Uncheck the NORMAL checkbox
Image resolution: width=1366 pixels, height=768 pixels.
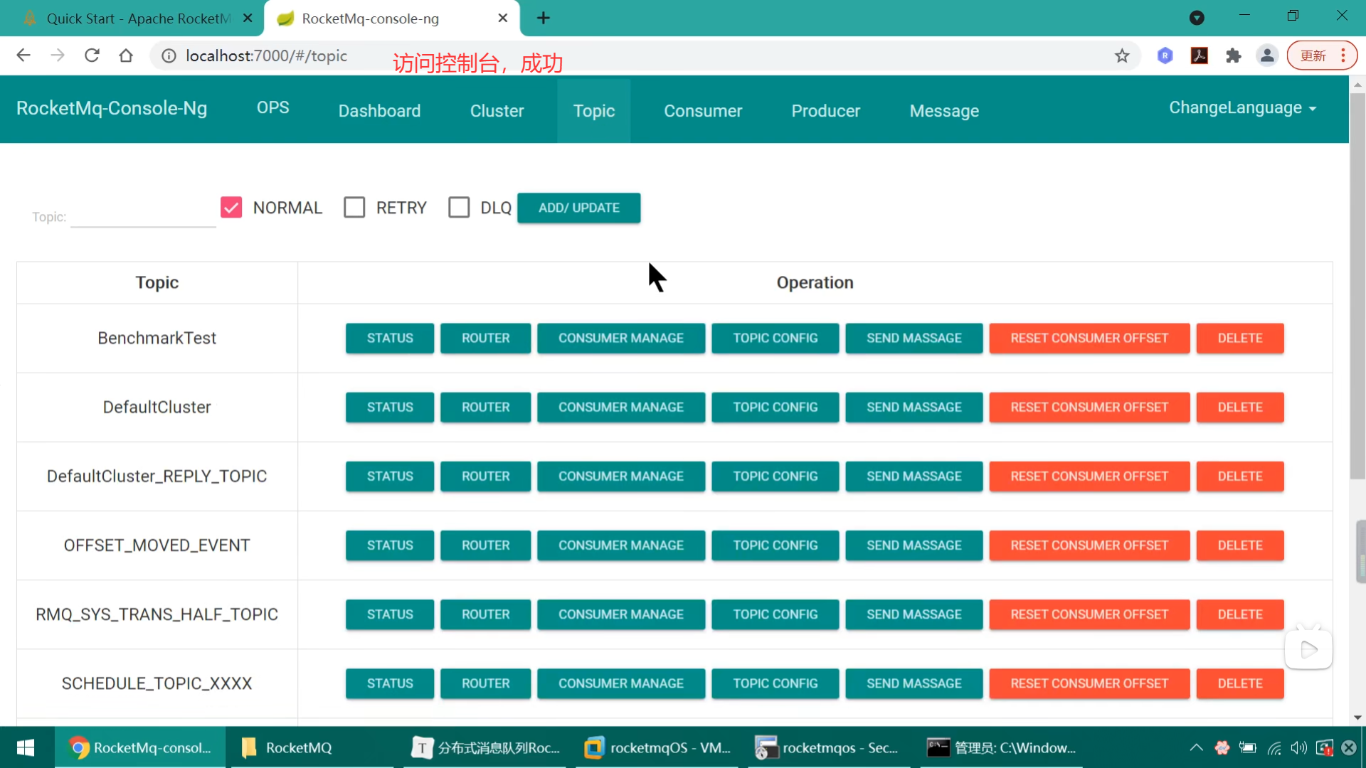coord(231,208)
